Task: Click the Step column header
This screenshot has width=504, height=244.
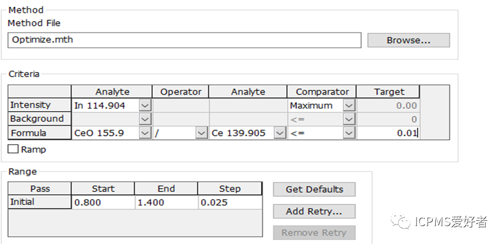Action: (x=230, y=189)
